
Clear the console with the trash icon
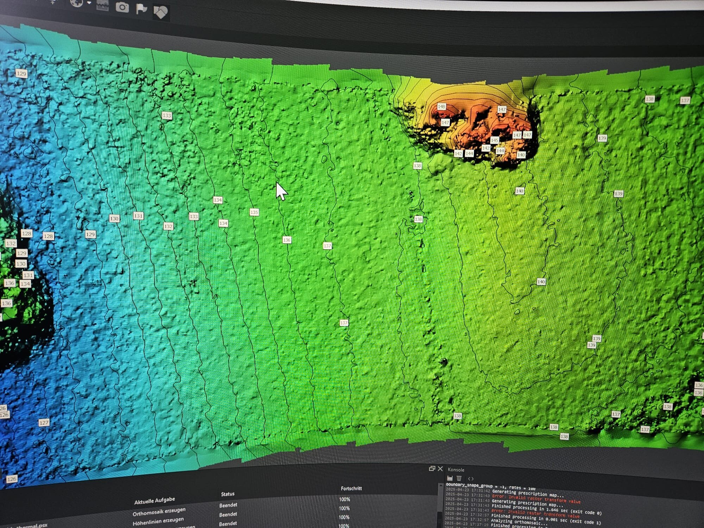pyautogui.click(x=459, y=478)
